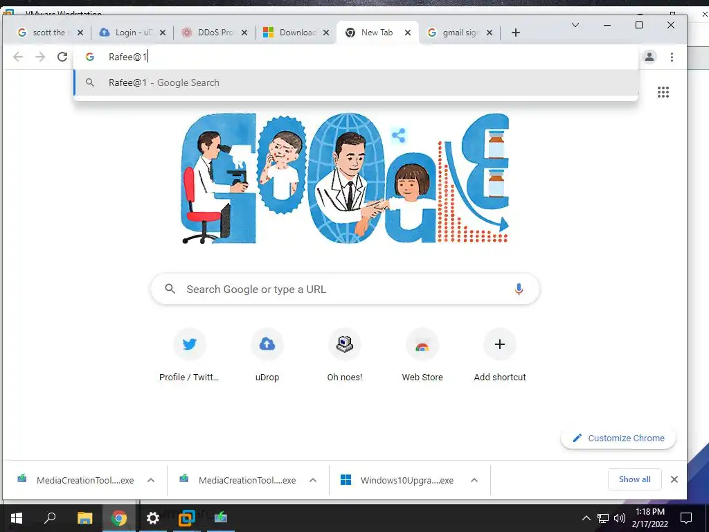Expand Windows10Upgrade download options

[474, 481]
